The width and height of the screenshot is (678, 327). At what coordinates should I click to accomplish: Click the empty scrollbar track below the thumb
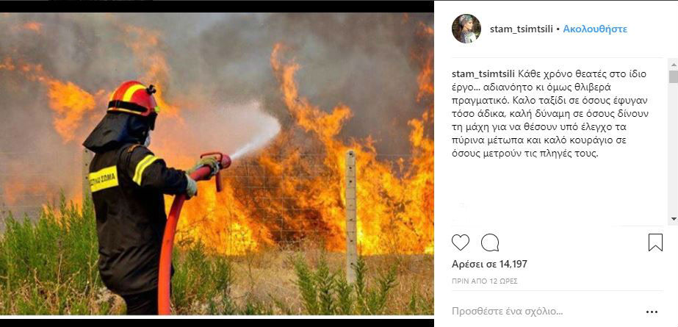[x=674, y=148]
